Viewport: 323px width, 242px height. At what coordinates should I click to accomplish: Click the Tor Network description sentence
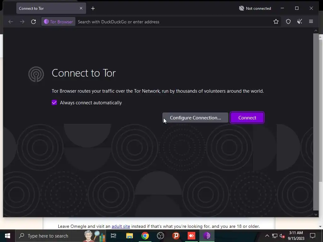coord(158,91)
